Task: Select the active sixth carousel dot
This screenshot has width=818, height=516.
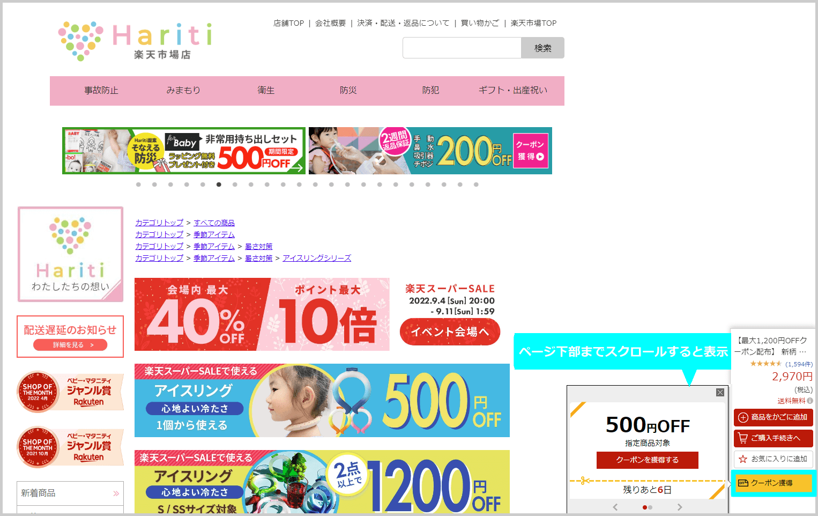Action: pyautogui.click(x=219, y=185)
